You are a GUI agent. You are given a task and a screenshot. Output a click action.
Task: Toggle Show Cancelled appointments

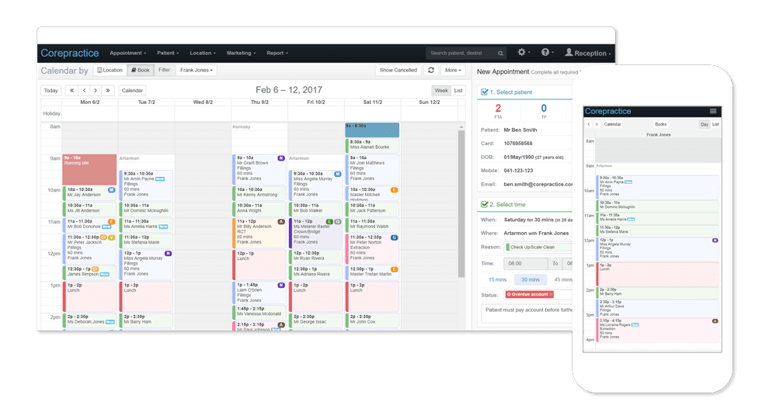click(398, 70)
